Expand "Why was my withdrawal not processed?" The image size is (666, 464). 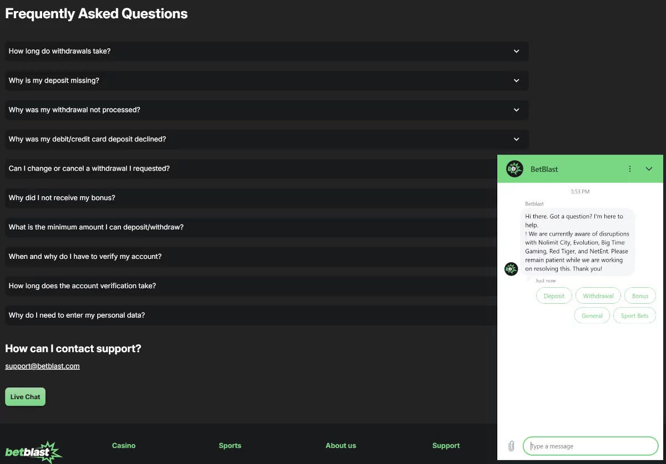point(74,110)
